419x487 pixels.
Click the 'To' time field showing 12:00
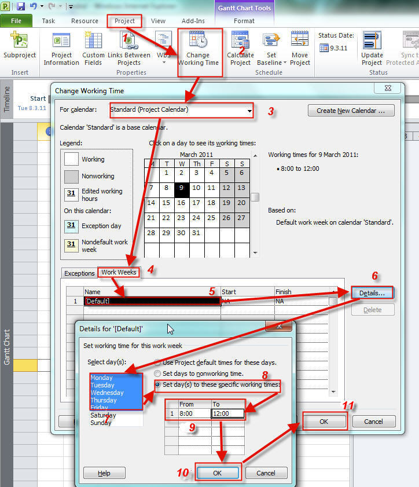[x=227, y=414]
